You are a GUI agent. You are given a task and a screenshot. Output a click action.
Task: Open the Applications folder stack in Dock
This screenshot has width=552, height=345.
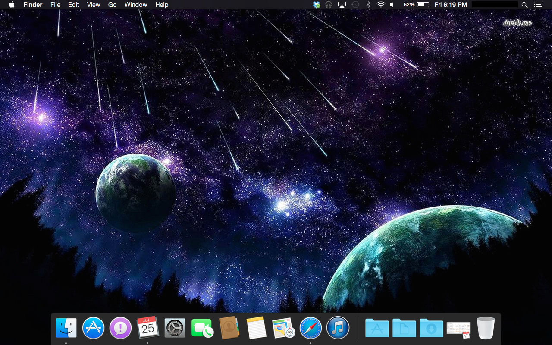point(377,328)
